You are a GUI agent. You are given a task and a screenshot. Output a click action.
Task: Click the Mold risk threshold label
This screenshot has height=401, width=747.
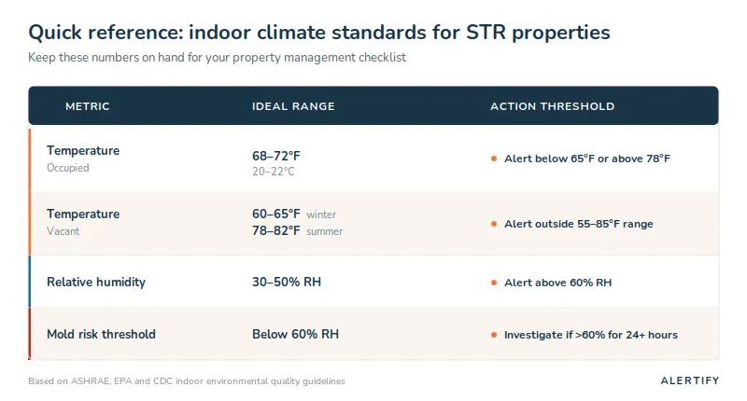(101, 335)
